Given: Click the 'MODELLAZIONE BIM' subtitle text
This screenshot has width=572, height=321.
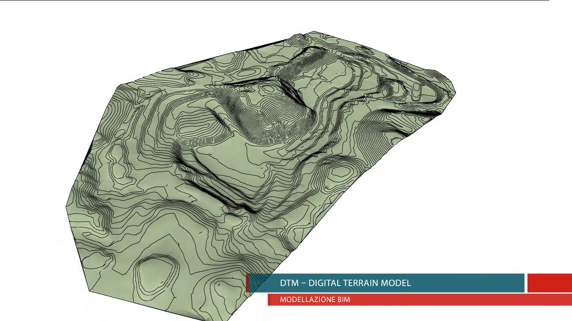Looking at the screenshot, I should (x=315, y=300).
